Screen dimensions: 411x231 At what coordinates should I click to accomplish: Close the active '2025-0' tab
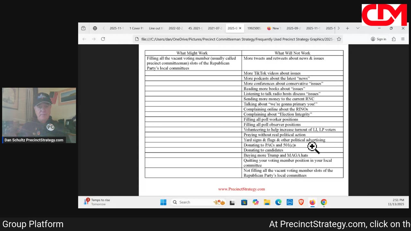pyautogui.click(x=240, y=28)
